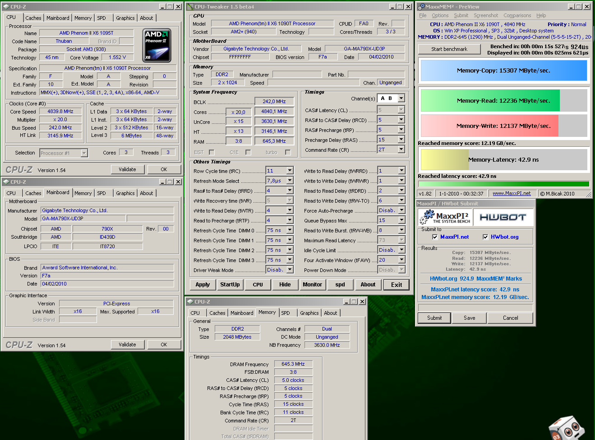This screenshot has width=595, height=440.
Task: Toggle the EIST checkbox in CPU-Tweaker
Action: point(212,152)
